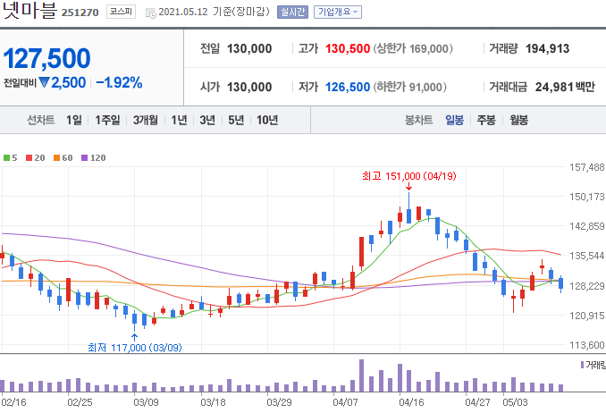Click the 최저 117,000 (03/09) marker
Screen dimensions: 606x413
coord(135,347)
